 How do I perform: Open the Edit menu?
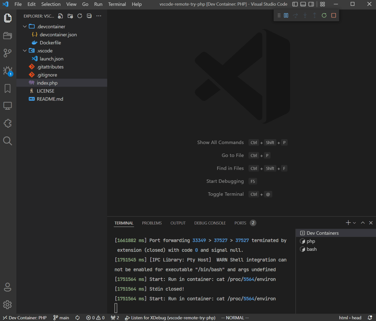coord(31,4)
